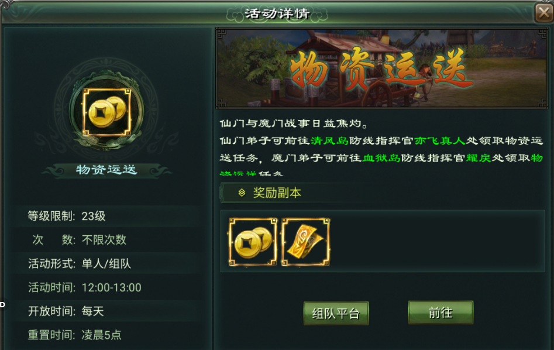Viewport: 554px width, 350px height.
Task: Click the 物资运送 name plate under emblem
Action: coord(106,170)
